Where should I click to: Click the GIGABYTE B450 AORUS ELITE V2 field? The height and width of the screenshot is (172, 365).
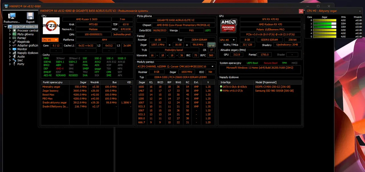coord(176,20)
